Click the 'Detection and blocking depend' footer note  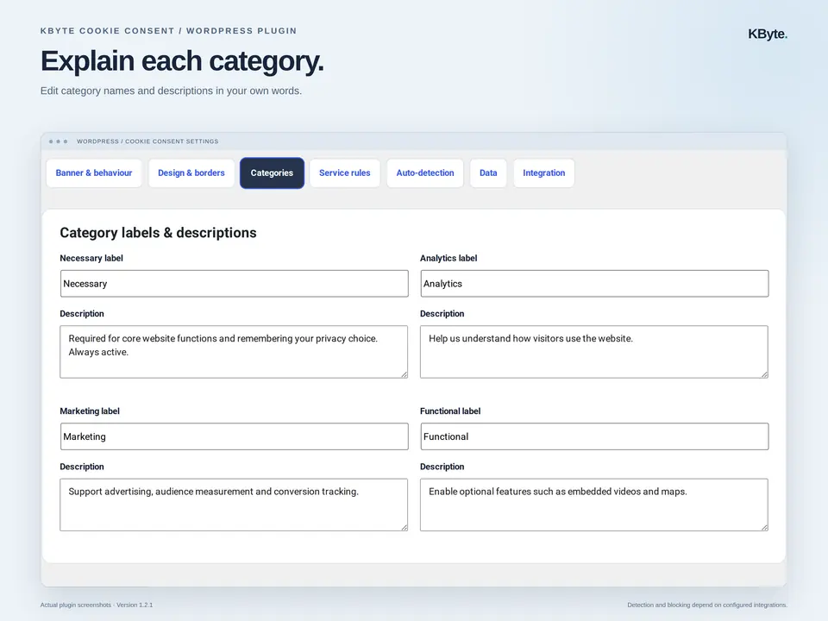click(x=707, y=605)
